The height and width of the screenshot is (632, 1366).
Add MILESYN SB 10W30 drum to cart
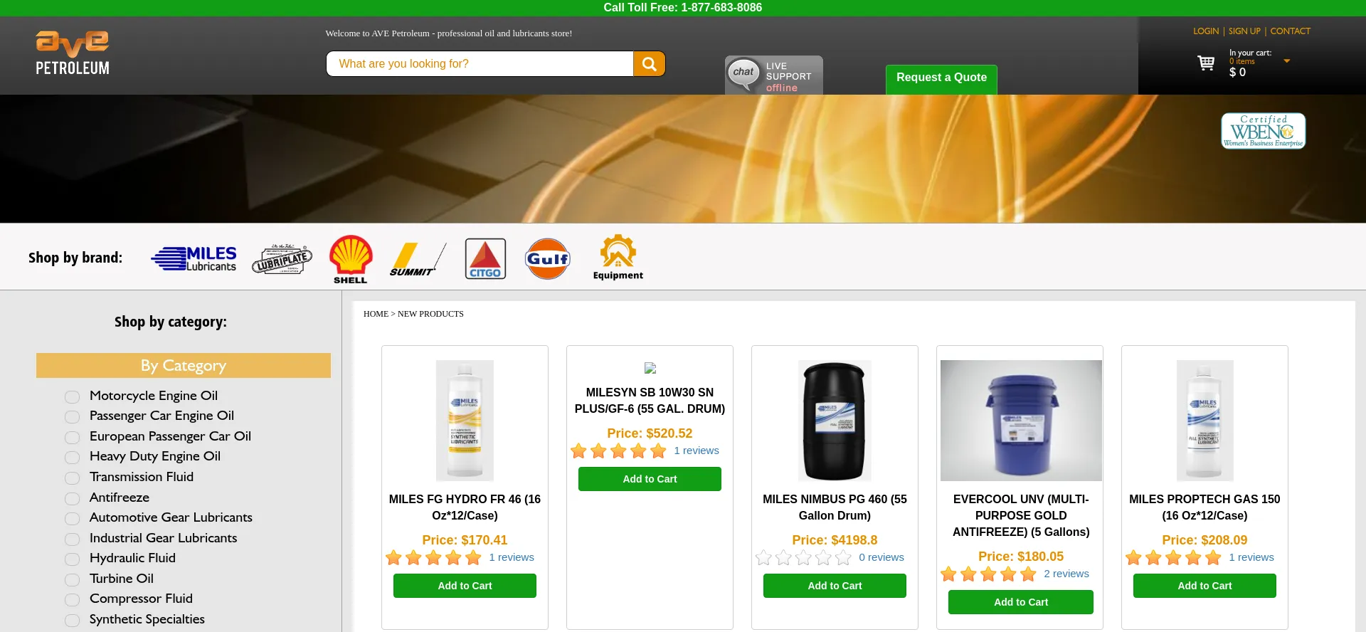[x=650, y=479]
